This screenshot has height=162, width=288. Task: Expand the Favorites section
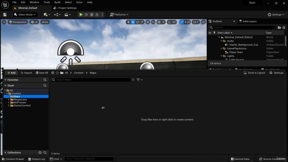[5, 80]
